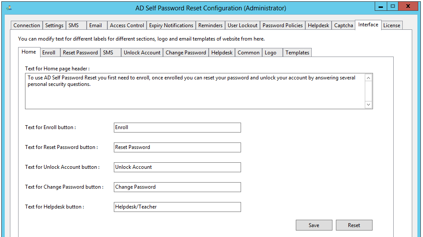The image size is (423, 237).
Task: Switch to the Settings tab
Action: pos(54,25)
